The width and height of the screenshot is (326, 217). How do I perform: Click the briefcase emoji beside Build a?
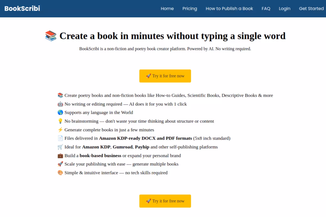pyautogui.click(x=60, y=155)
